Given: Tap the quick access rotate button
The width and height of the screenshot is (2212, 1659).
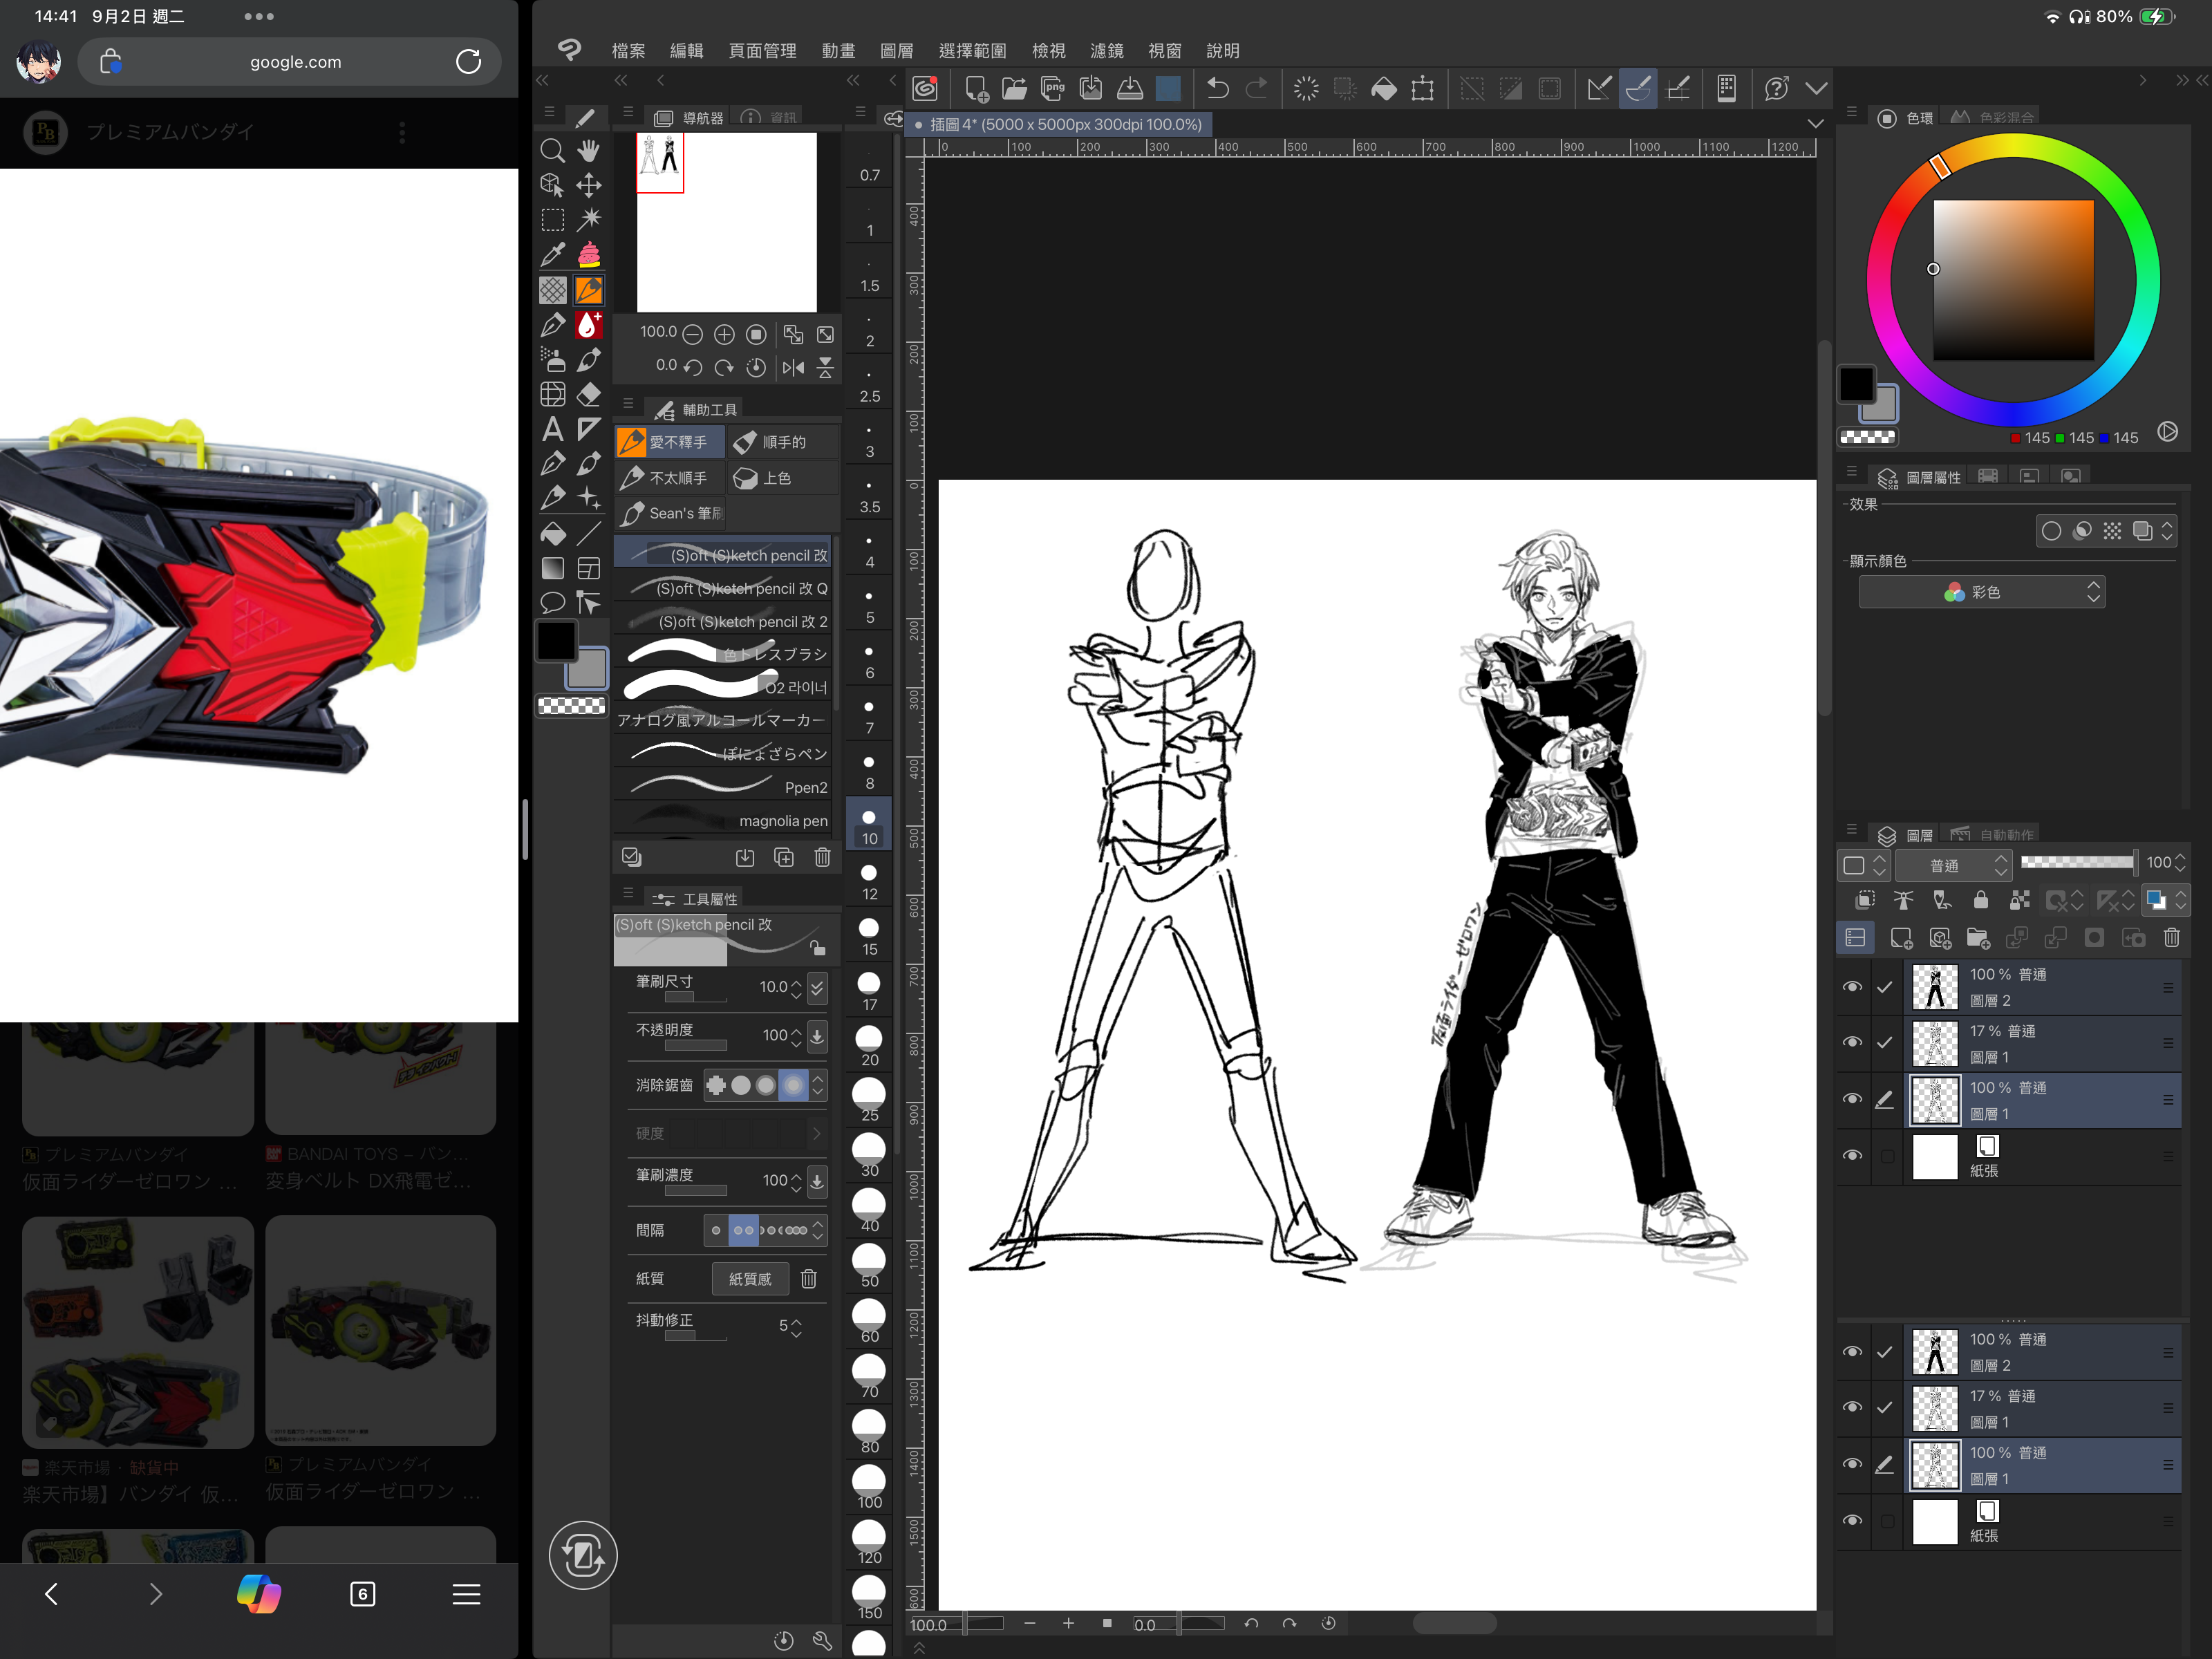Looking at the screenshot, I should click(x=583, y=1555).
